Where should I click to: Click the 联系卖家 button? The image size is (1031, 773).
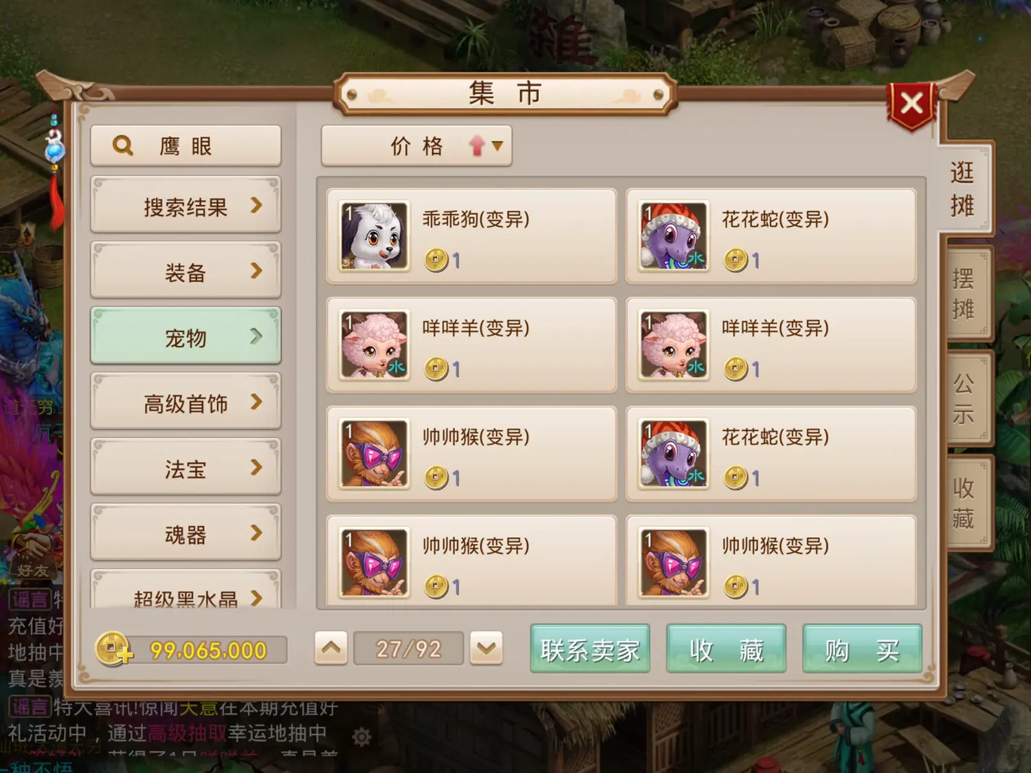pyautogui.click(x=590, y=649)
